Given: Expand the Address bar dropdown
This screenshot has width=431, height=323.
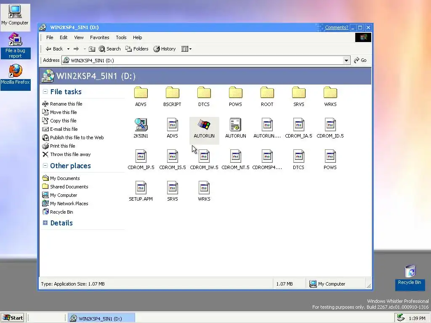Looking at the screenshot, I should pos(346,60).
